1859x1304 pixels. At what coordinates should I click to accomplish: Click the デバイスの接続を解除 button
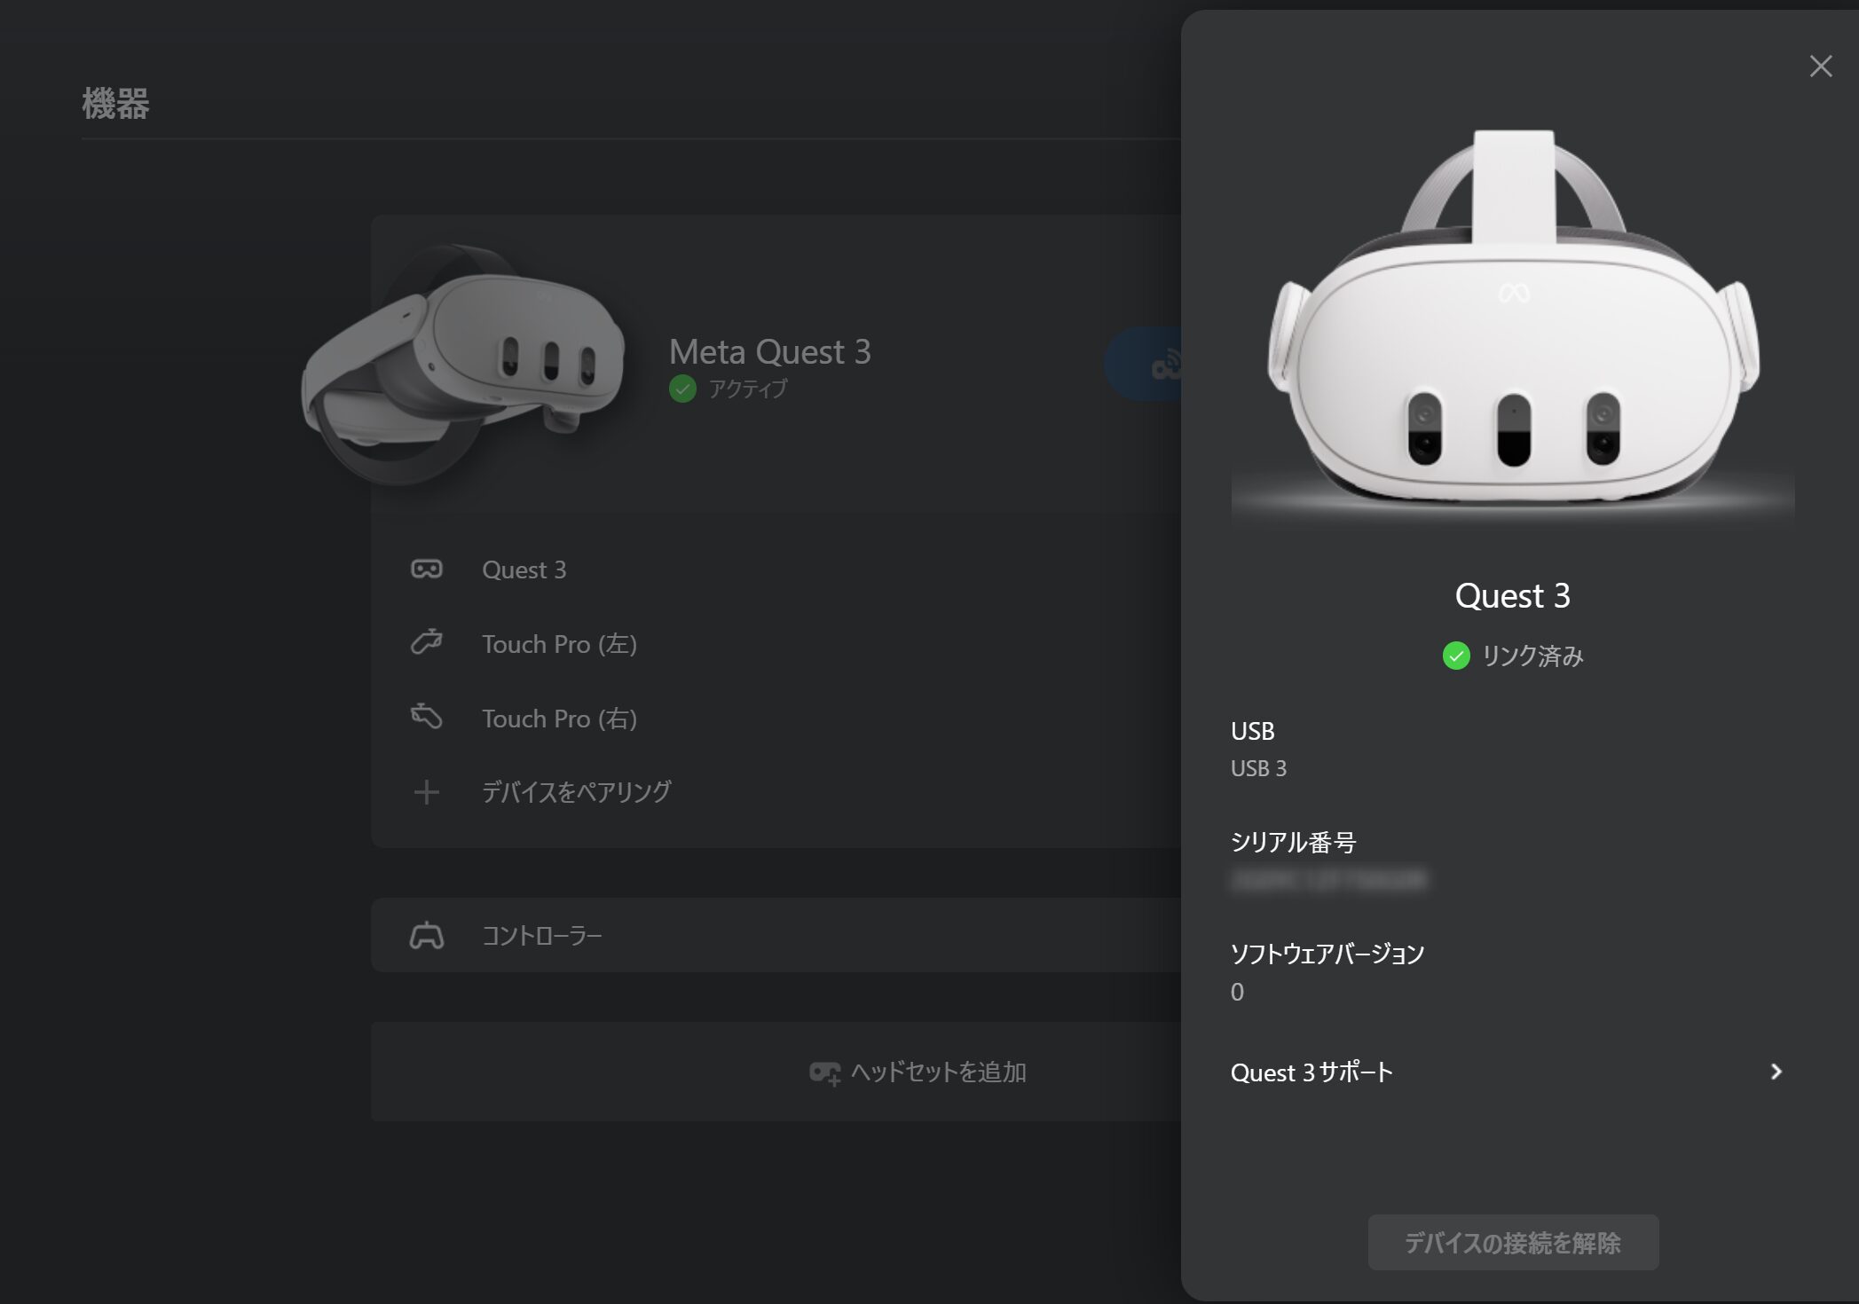click(1513, 1242)
